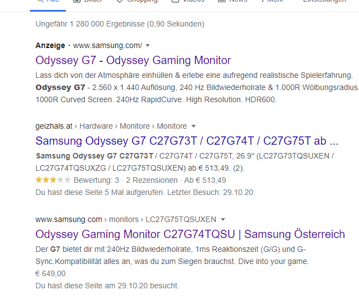This screenshot has height=301, width=359.
Task: Open the Mehr menu with dots
Action: tap(272, 1)
